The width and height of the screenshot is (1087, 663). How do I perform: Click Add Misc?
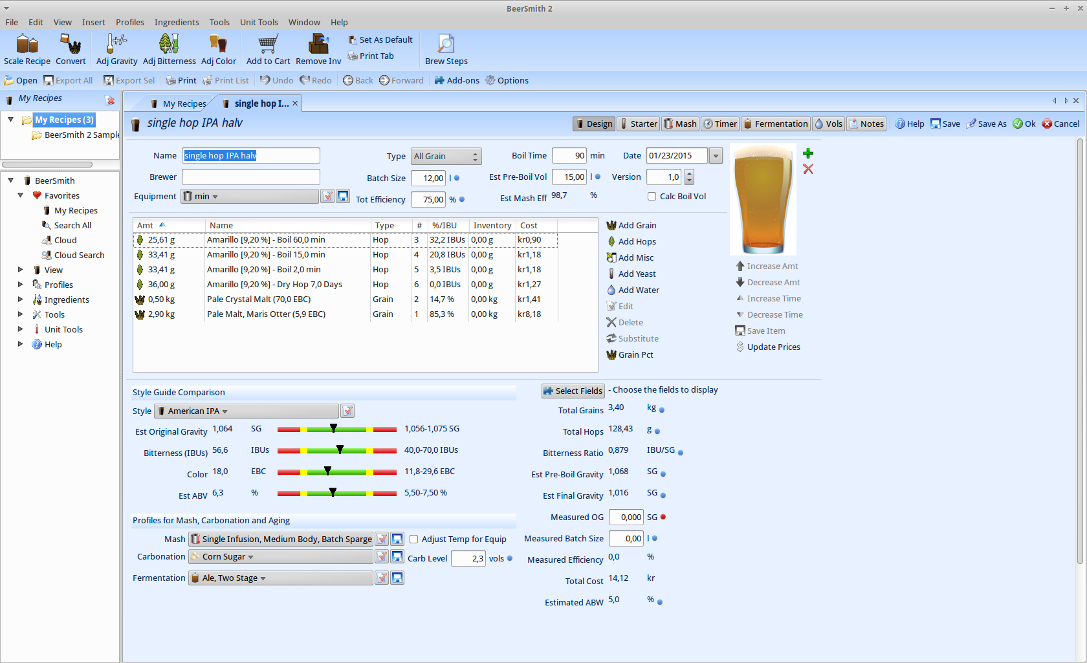(x=630, y=257)
